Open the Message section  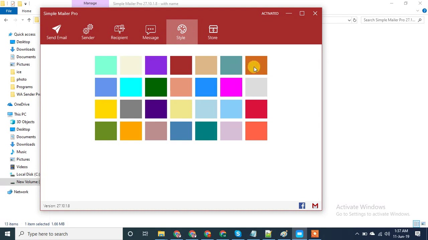[150, 32]
